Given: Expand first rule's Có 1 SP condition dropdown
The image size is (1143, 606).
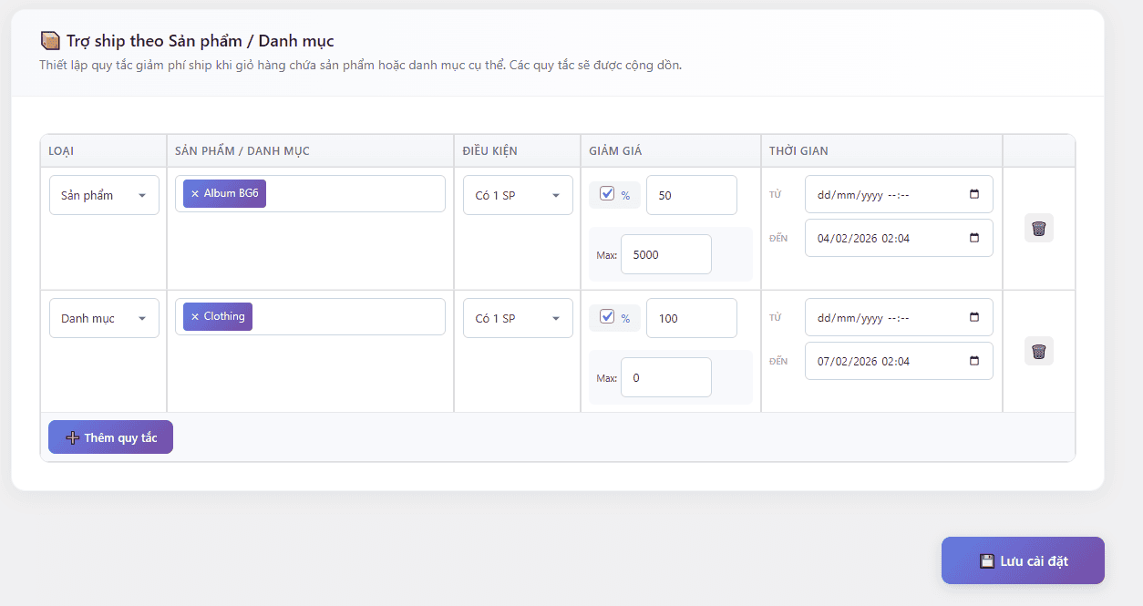Looking at the screenshot, I should (x=518, y=195).
